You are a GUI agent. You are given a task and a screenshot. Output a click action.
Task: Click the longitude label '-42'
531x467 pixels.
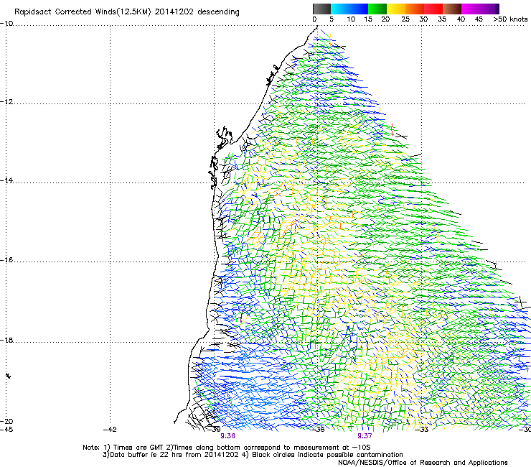110,430
